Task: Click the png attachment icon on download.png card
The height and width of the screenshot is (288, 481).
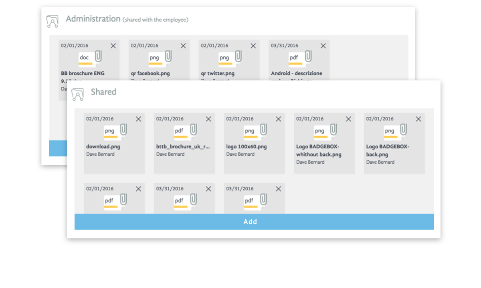Action: (x=111, y=130)
